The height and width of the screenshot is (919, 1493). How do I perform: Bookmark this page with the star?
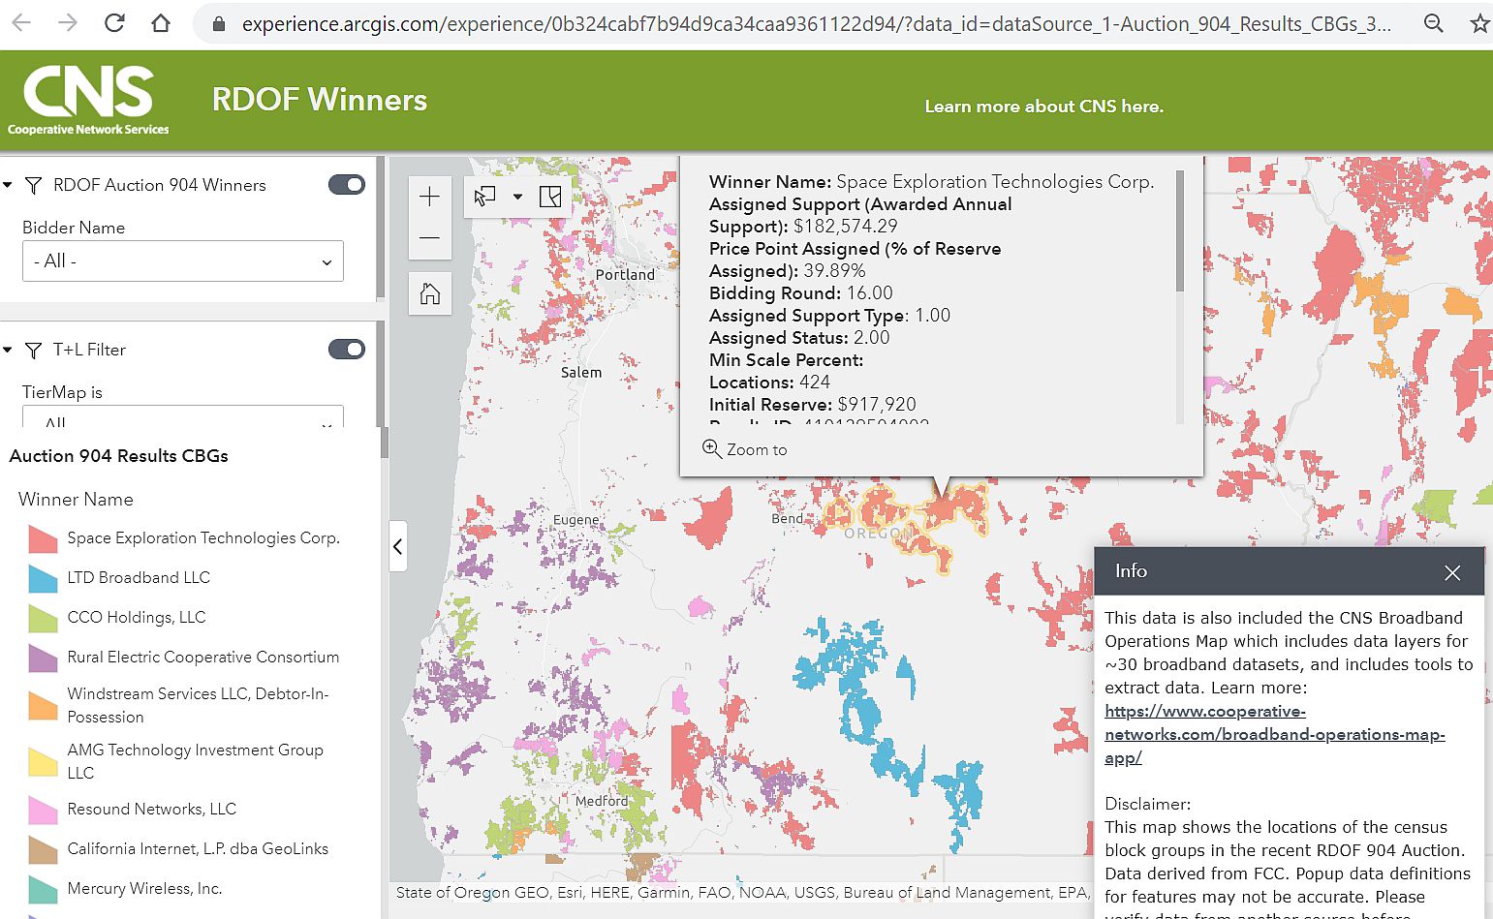click(x=1479, y=24)
